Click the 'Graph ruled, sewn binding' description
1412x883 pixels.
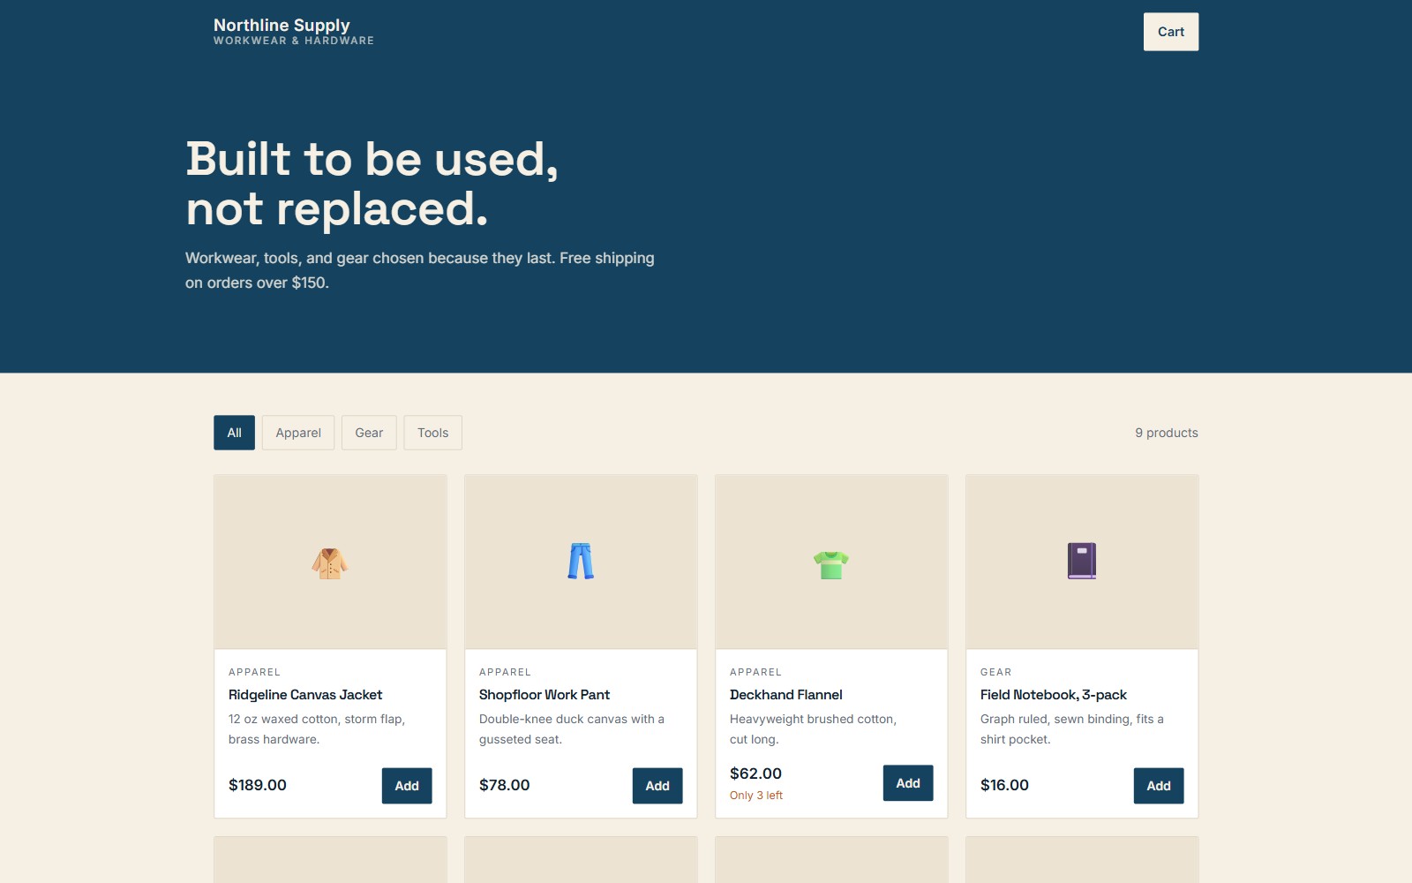1072,729
